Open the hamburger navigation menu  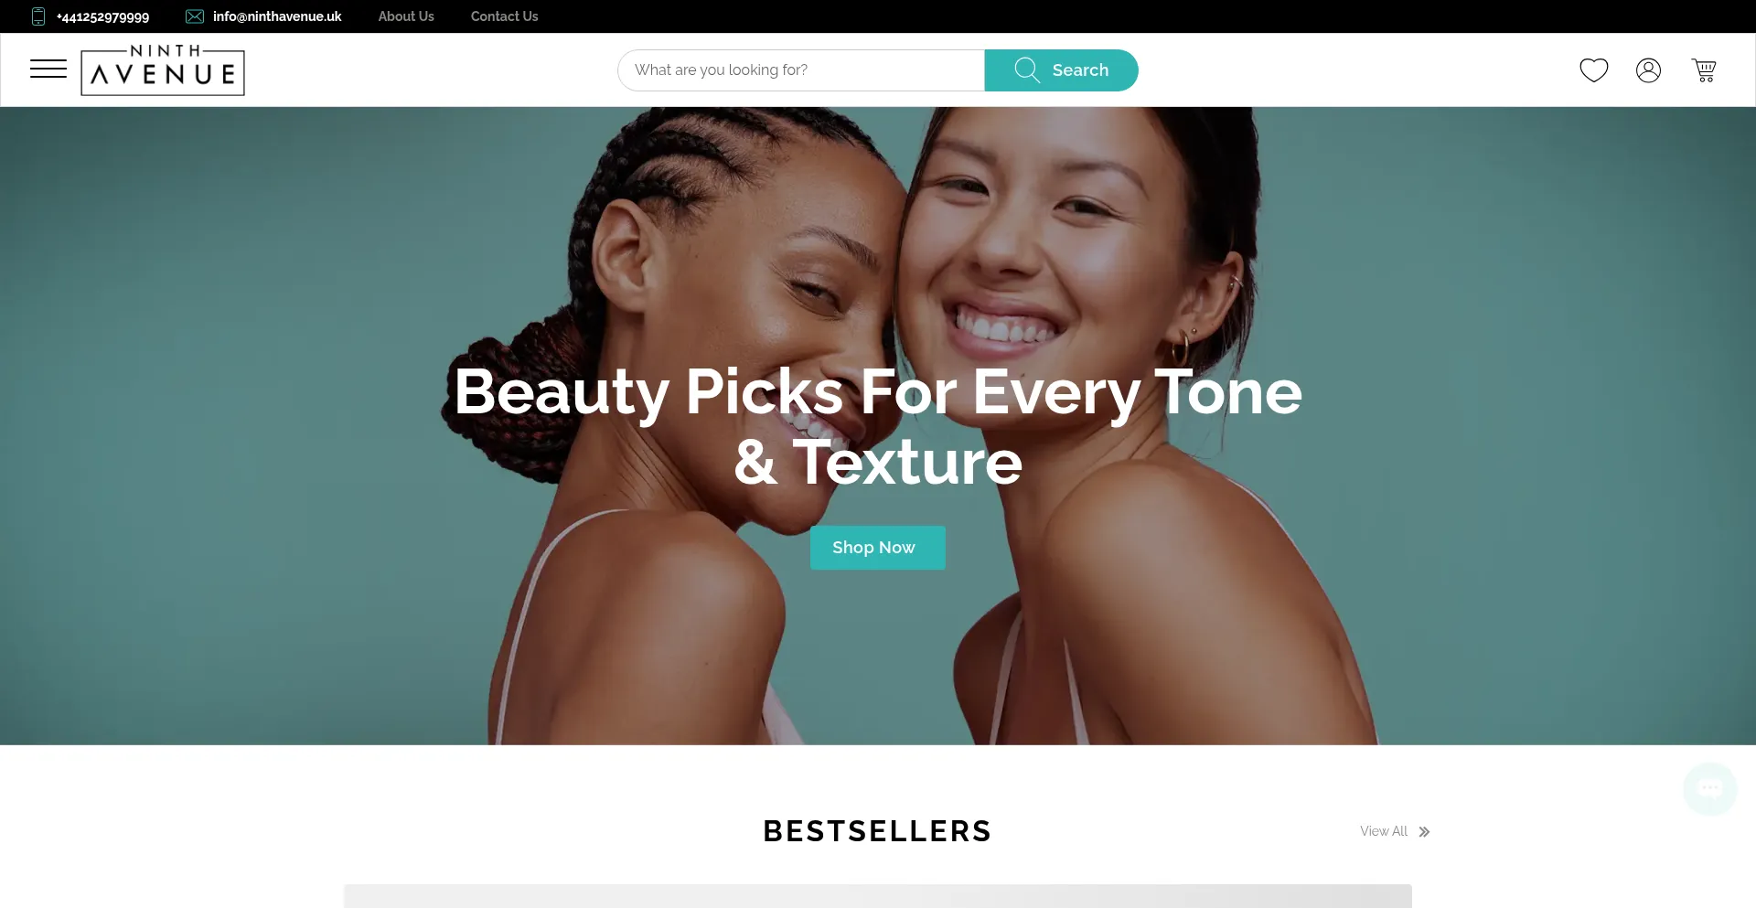click(48, 69)
